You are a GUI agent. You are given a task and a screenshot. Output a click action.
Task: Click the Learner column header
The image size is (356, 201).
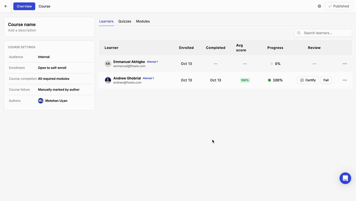coord(112,48)
